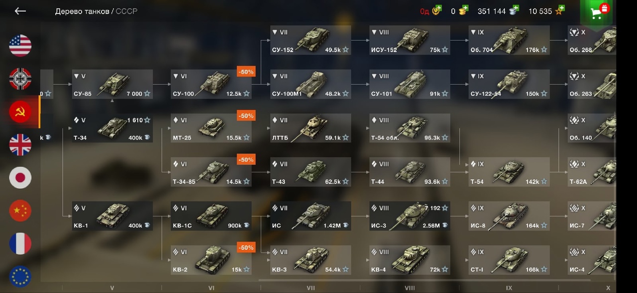
Task: Select the USA nation flag
Action: 20,46
